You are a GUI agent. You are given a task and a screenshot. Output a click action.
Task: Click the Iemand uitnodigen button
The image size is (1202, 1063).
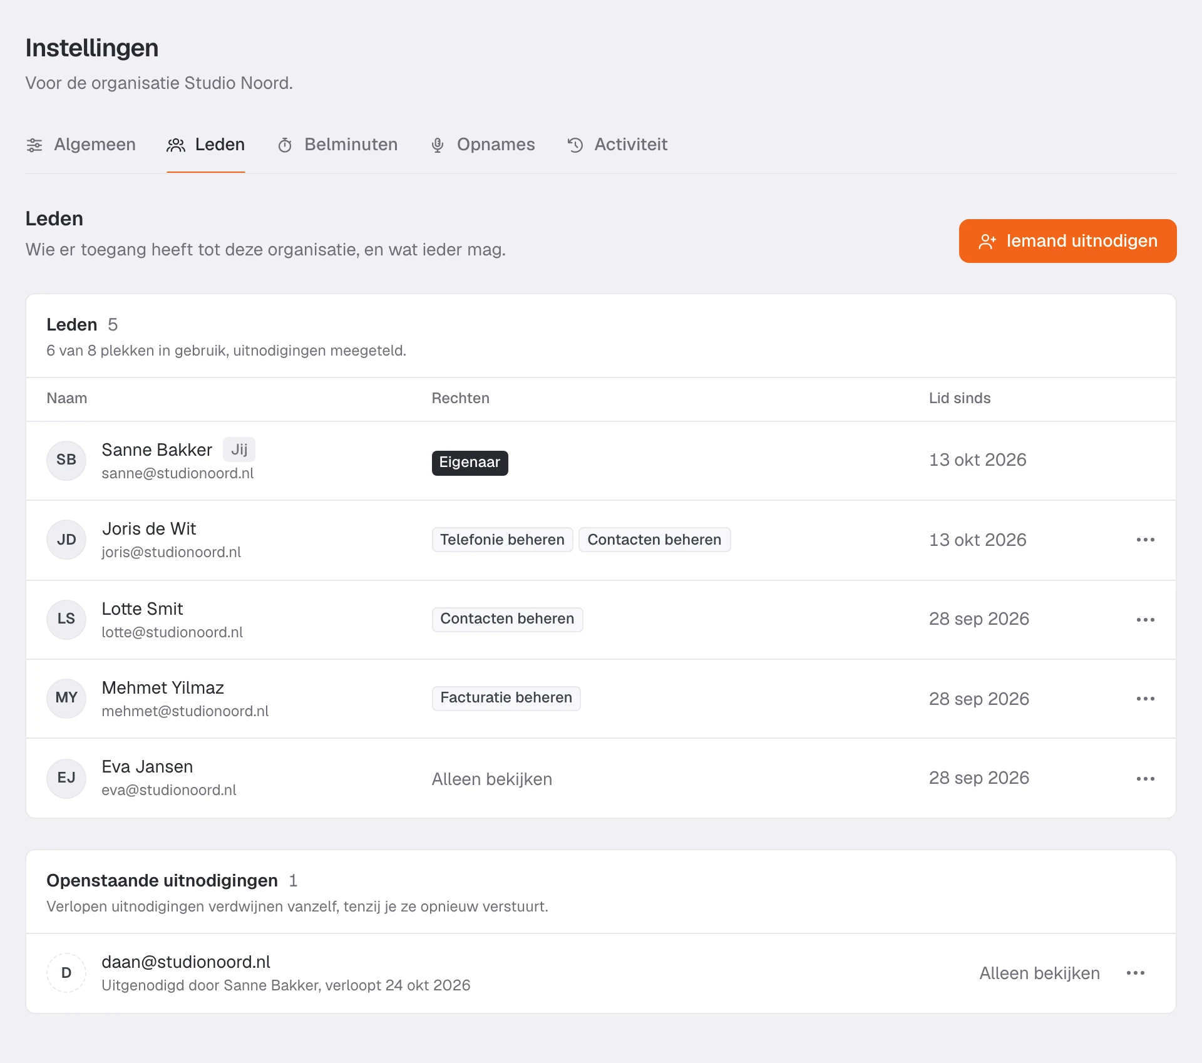[x=1067, y=241]
